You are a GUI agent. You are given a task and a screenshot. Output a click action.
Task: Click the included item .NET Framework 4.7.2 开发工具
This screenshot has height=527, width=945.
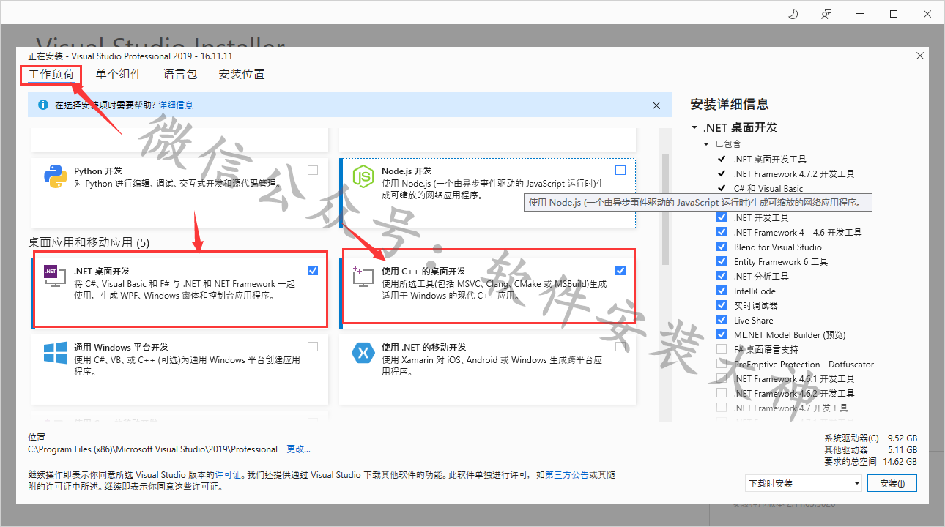(x=794, y=173)
